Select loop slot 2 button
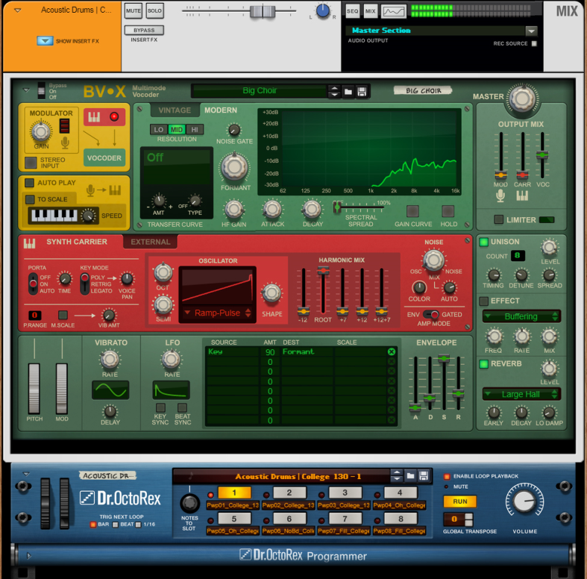Viewport: 587px width, 579px height. point(289,493)
